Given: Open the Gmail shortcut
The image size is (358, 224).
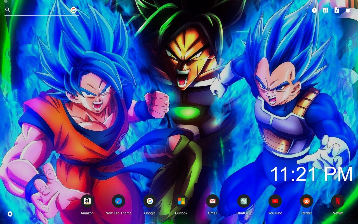Looking at the screenshot, I should tap(213, 201).
